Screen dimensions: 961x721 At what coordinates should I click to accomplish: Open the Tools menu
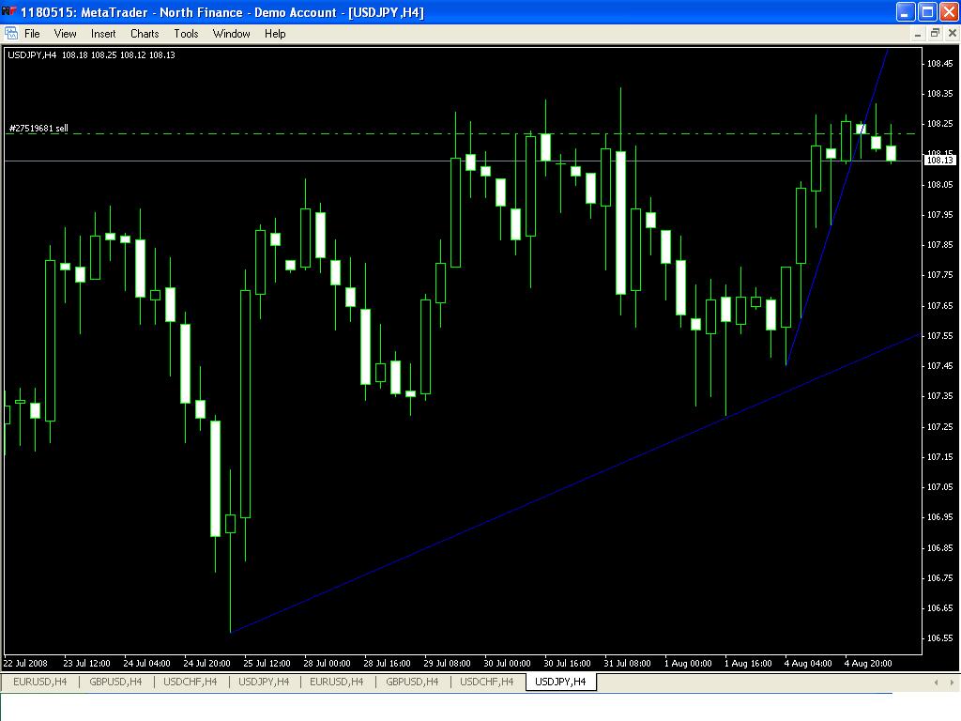point(186,34)
